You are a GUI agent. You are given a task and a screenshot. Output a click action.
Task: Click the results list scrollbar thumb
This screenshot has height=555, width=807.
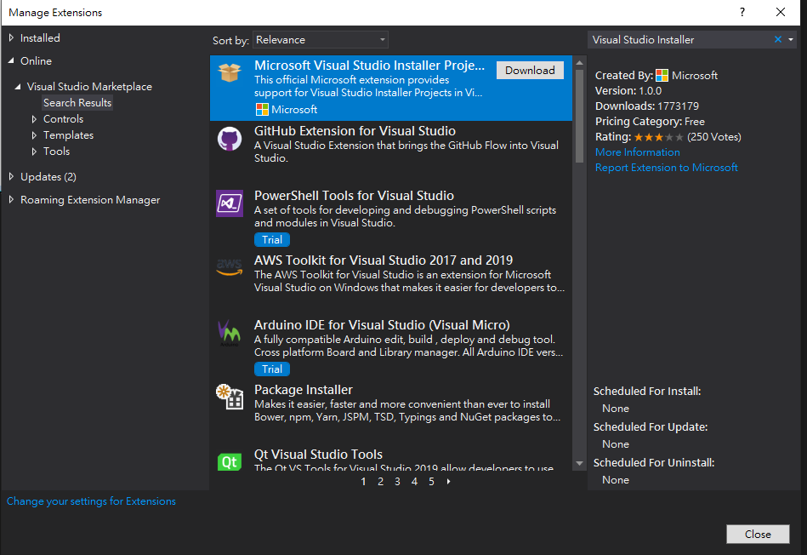point(579,116)
